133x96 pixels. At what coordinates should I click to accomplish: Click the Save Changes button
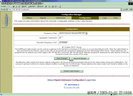[x=62, y=58]
